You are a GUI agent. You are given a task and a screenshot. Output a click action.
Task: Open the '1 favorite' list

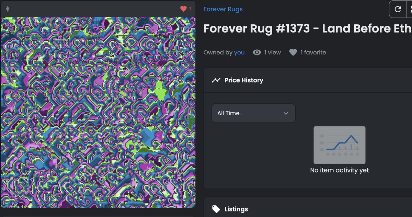[313, 52]
